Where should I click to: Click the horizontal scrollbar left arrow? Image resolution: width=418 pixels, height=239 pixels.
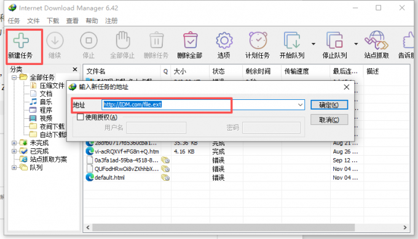click(88, 227)
